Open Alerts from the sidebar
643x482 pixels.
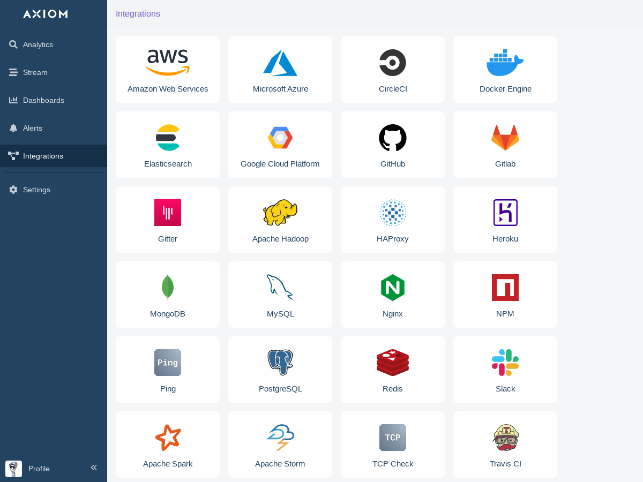(x=32, y=128)
